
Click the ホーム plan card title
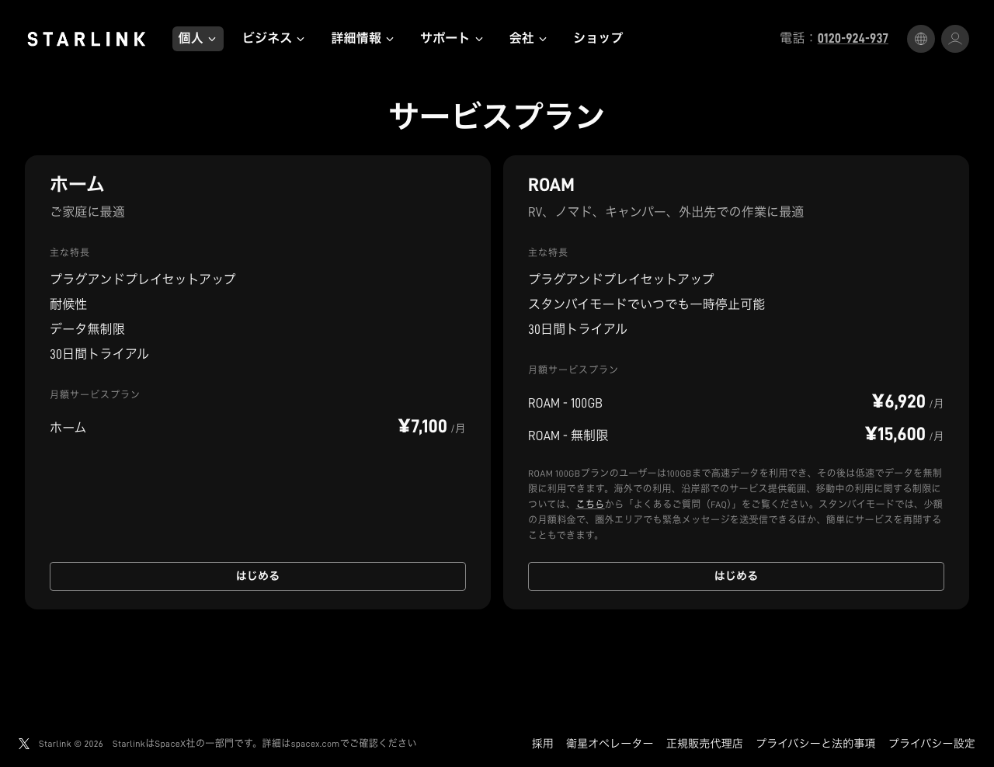(77, 184)
